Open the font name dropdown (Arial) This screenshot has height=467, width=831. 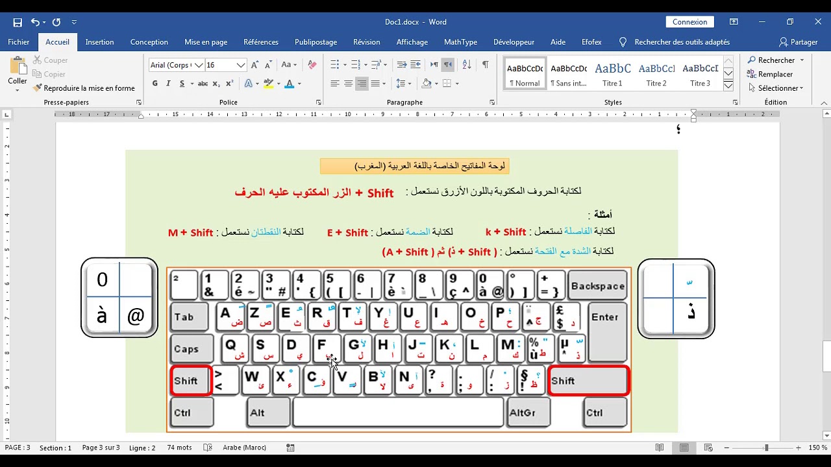click(x=198, y=65)
